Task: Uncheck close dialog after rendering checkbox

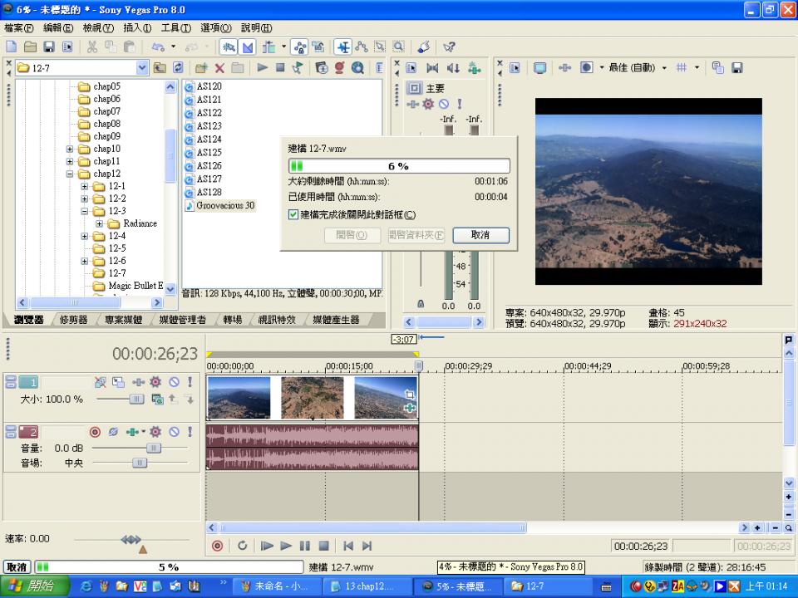Action: coord(293,214)
